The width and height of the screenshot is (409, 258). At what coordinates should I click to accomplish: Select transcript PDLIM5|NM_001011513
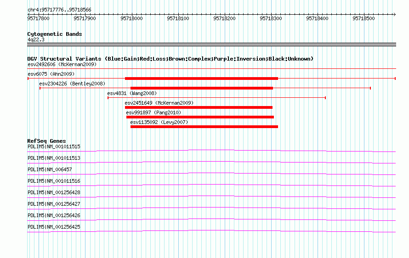[x=54, y=158]
